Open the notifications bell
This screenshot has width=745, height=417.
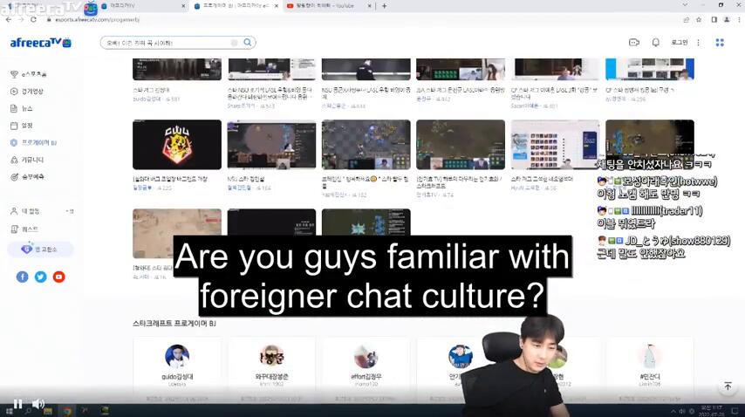click(x=656, y=43)
